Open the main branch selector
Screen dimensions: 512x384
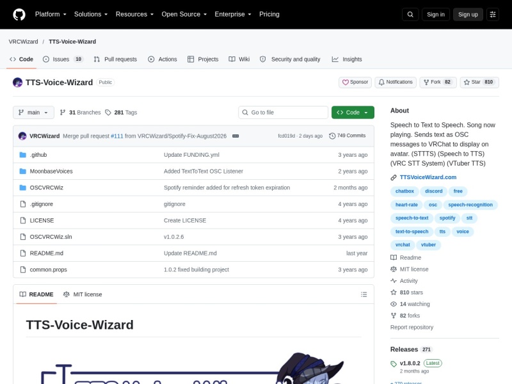(x=33, y=113)
